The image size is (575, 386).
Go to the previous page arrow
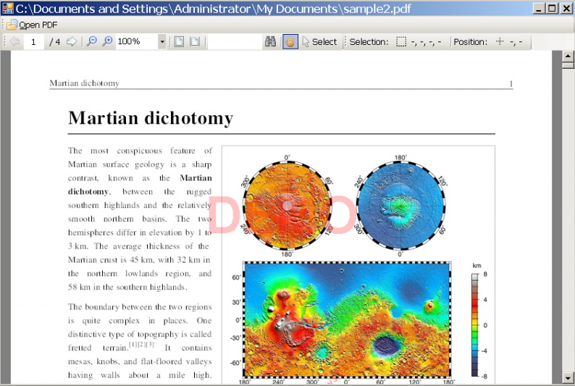(14, 41)
